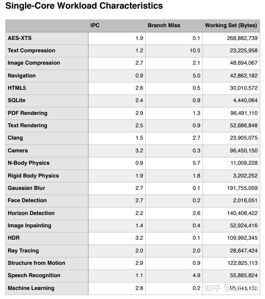Viewport: 265px width, 299px height.
Task: Select the N-Body Physics row label
Action: pyautogui.click(x=28, y=163)
